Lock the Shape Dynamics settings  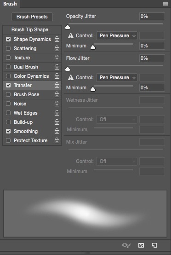coord(57,39)
